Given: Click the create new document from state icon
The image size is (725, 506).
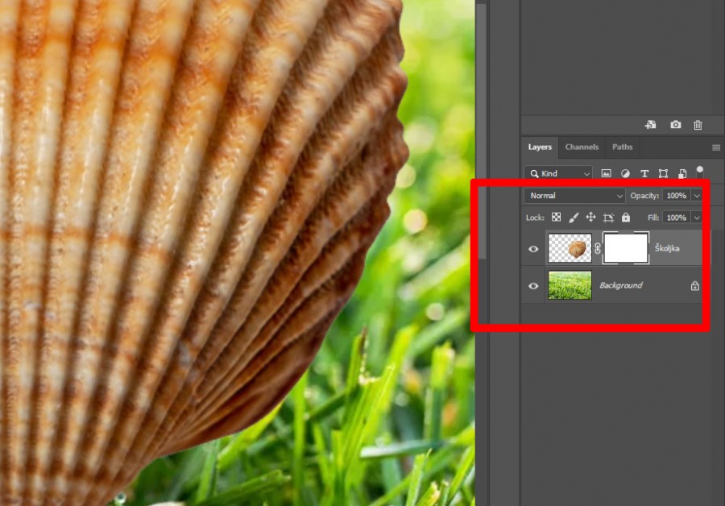Looking at the screenshot, I should pos(650,125).
